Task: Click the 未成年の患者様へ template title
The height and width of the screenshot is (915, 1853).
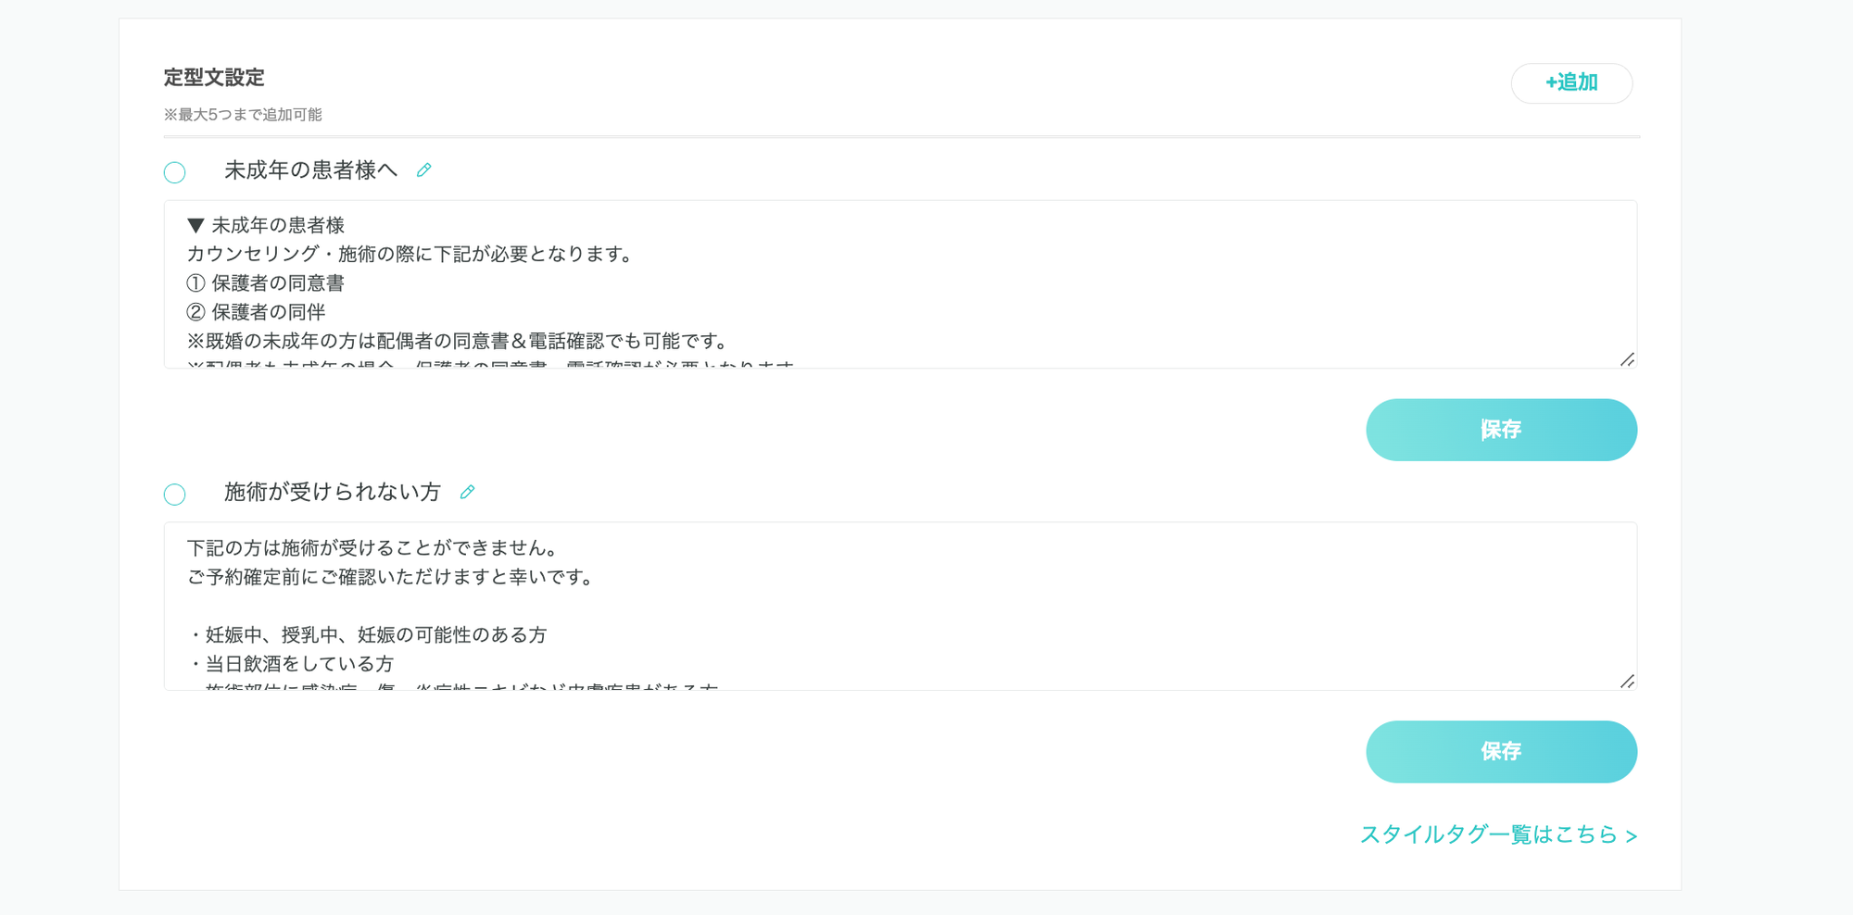Action: [x=310, y=170]
